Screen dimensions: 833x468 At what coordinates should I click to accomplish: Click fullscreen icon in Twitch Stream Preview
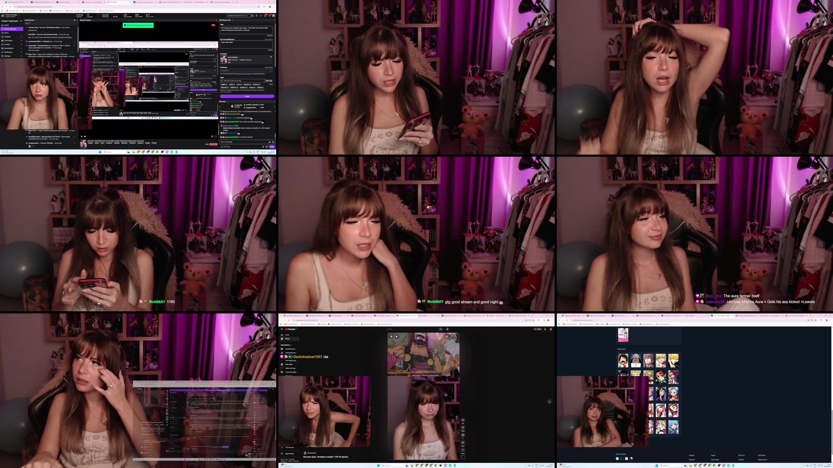coord(216,136)
